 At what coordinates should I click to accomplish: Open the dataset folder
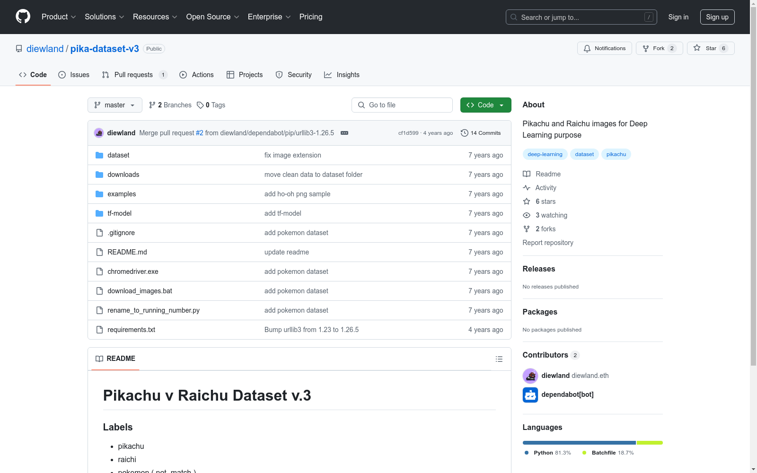(118, 155)
